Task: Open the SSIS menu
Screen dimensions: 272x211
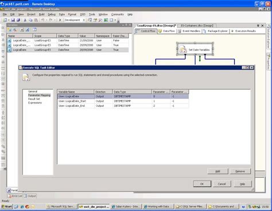Action: pos(83,14)
